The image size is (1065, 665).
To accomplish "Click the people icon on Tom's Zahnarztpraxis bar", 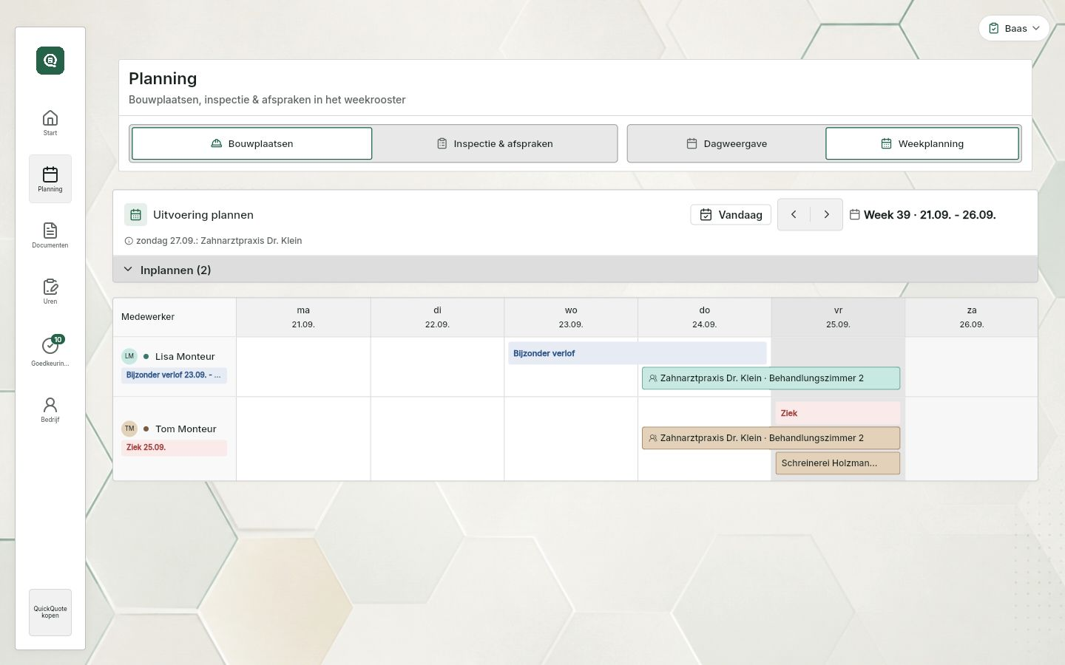I will pos(653,438).
